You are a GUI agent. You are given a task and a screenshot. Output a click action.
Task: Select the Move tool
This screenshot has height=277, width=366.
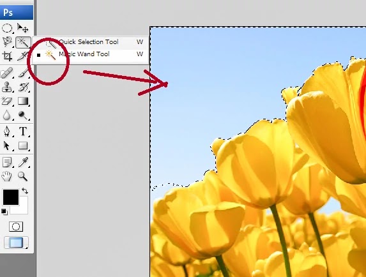pos(22,28)
